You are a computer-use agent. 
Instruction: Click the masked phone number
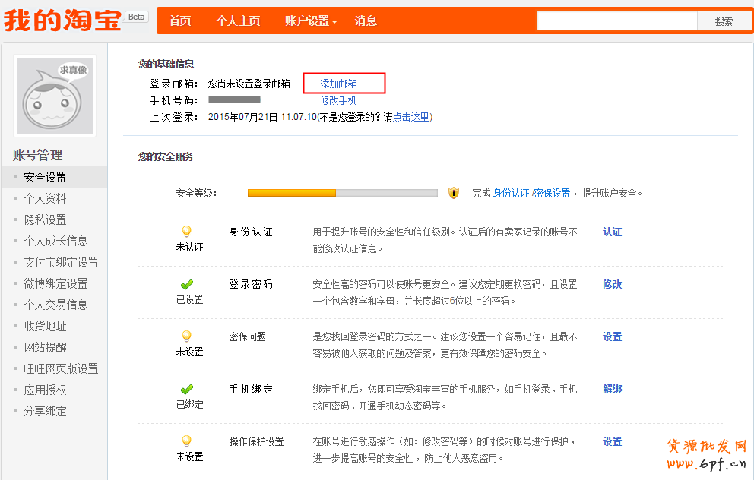click(234, 100)
